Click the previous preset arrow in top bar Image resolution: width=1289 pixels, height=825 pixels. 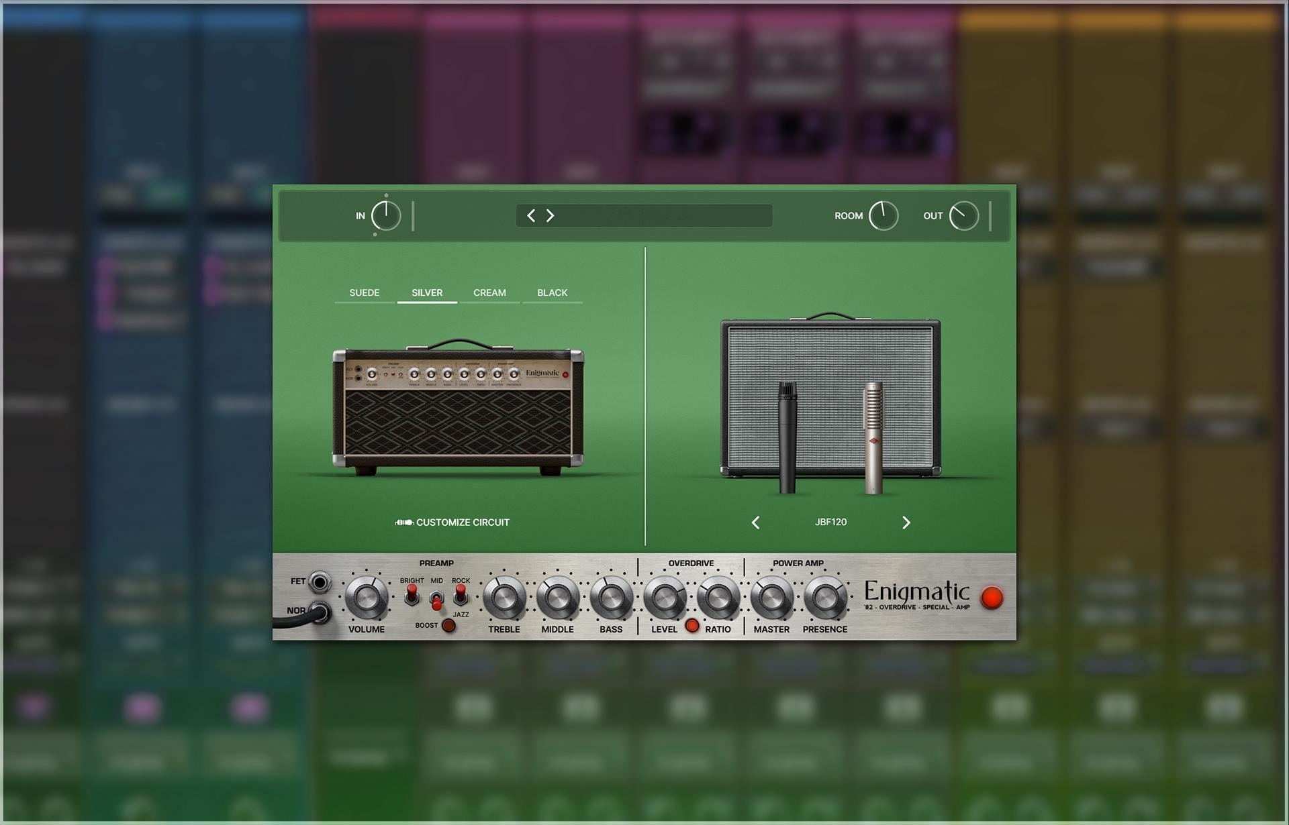[x=531, y=215]
